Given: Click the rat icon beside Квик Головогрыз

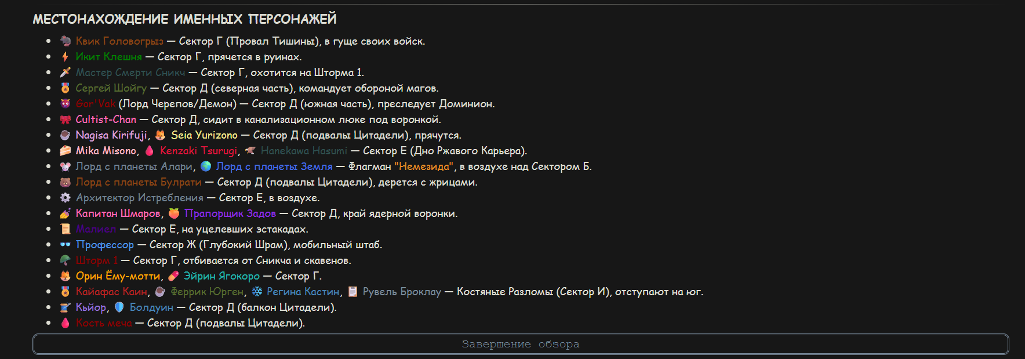Looking at the screenshot, I should click(66, 41).
